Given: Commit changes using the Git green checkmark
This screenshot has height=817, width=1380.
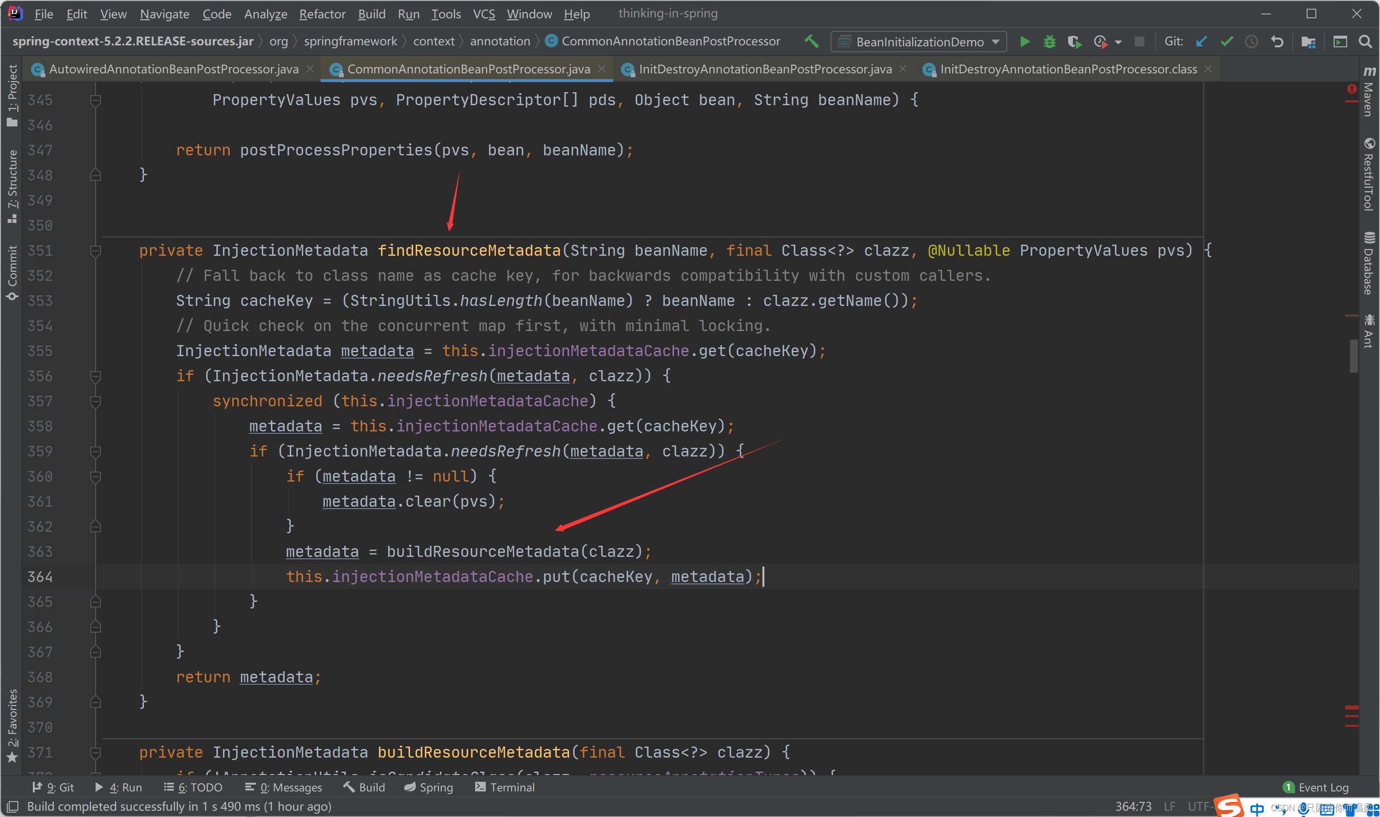Looking at the screenshot, I should pyautogui.click(x=1226, y=42).
